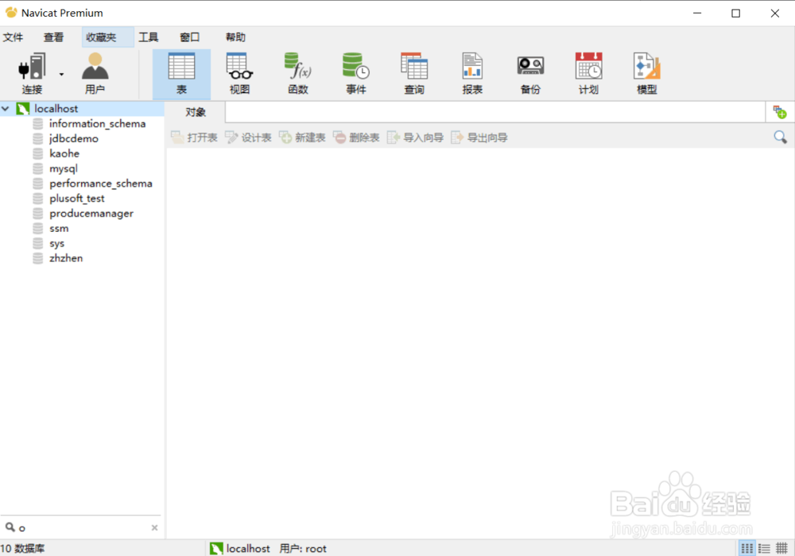Select the jdbcdemo database
This screenshot has height=556, width=795.
pos(73,138)
